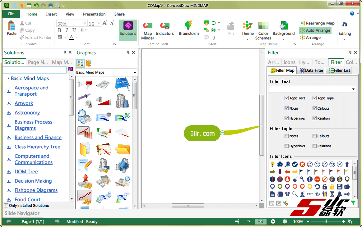This screenshot has height=227, width=362.
Task: Open Map Minder remind tool
Action: pos(148,30)
